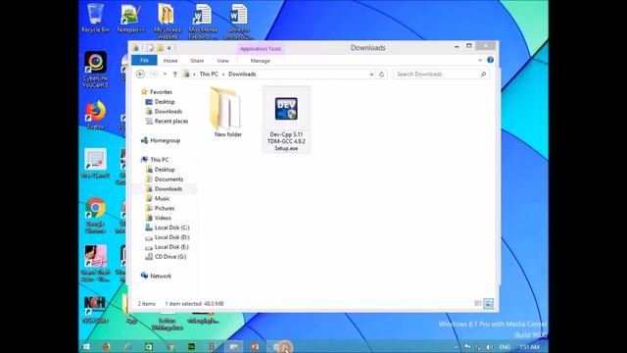Open Desktop under This PC
Viewport: 627px width, 353px height.
pyautogui.click(x=165, y=170)
